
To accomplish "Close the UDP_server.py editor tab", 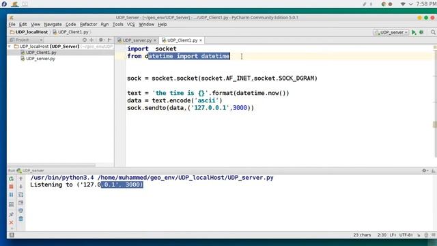I will [x=155, y=40].
